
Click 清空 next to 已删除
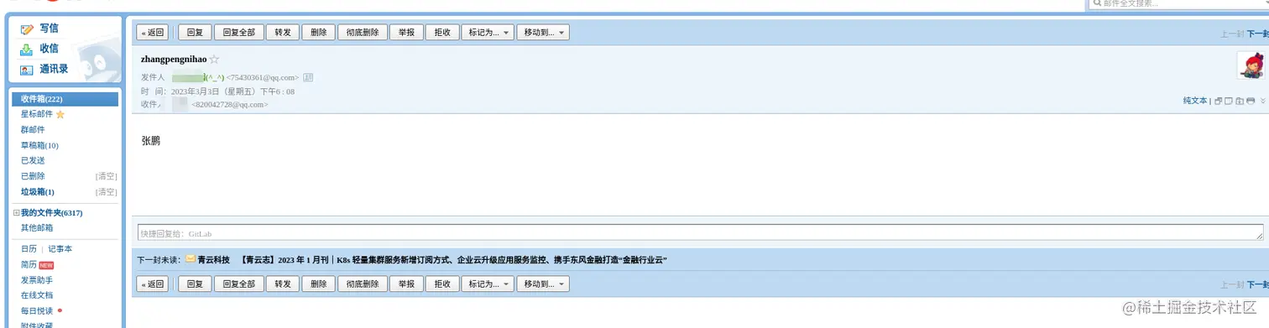(107, 176)
